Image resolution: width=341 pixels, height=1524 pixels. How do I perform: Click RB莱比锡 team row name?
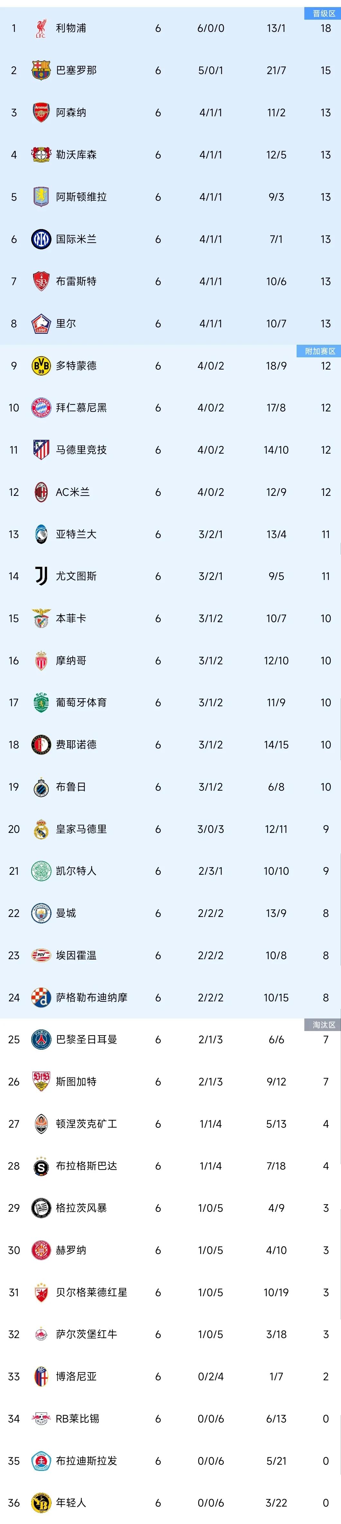click(78, 1419)
